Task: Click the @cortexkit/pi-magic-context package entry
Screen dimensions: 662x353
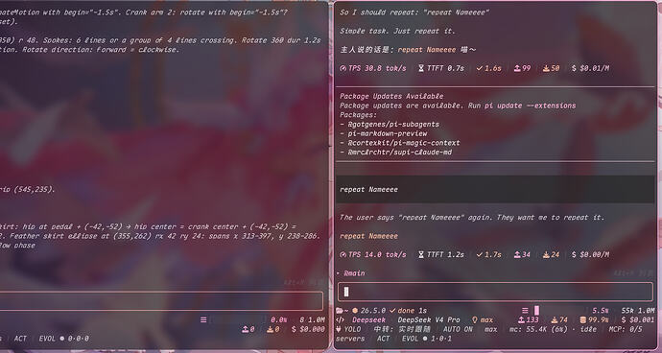Action: tap(404, 143)
